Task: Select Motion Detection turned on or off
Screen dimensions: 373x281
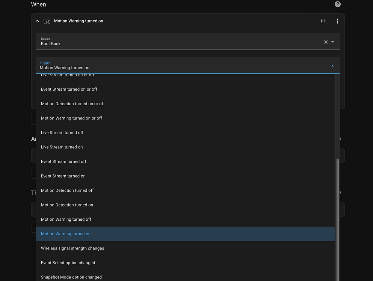Action: tap(72, 103)
